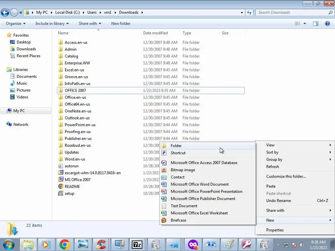
Task: Launch Google Chrome from the taskbar
Action: 65,244
